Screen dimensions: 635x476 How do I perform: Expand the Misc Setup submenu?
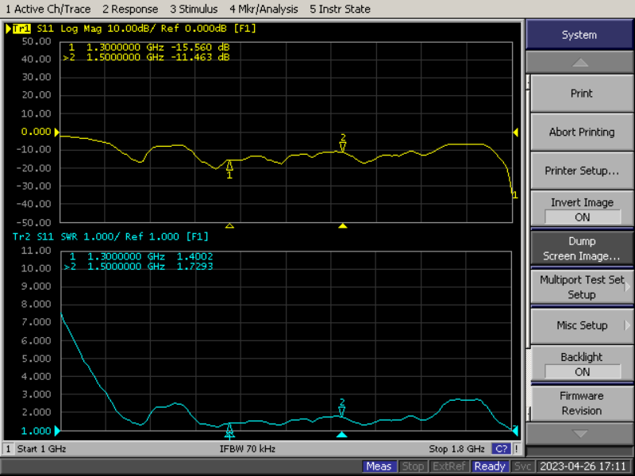coord(582,325)
